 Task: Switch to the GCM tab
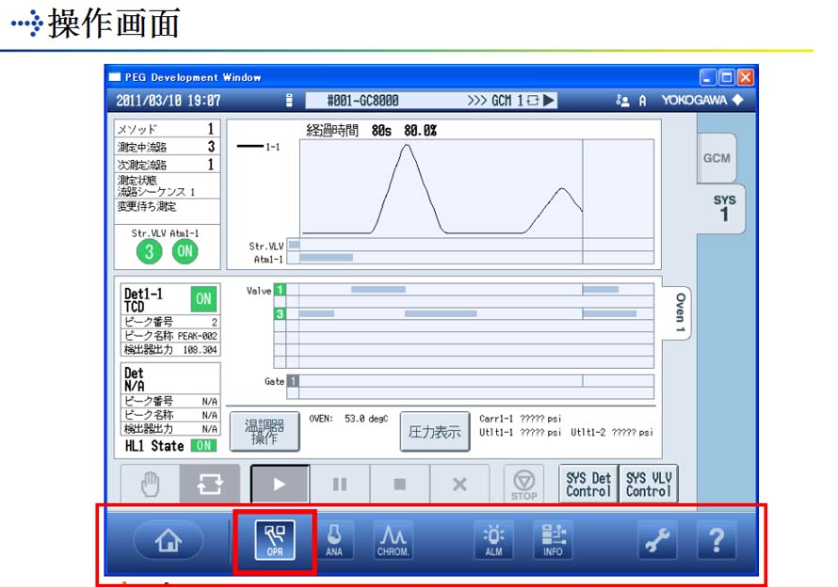coord(716,158)
